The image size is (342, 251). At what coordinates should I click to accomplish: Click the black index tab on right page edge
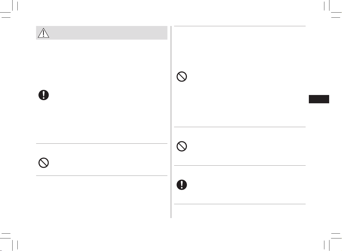319,99
